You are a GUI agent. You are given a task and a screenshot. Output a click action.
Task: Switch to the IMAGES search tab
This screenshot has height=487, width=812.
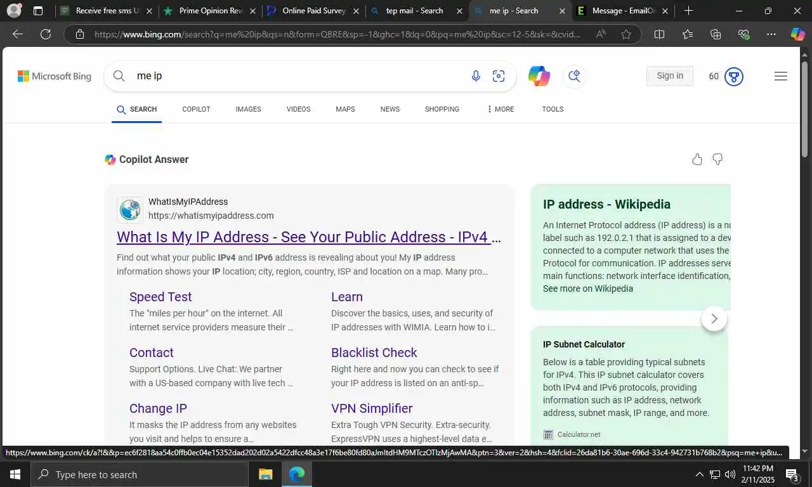[x=248, y=109]
